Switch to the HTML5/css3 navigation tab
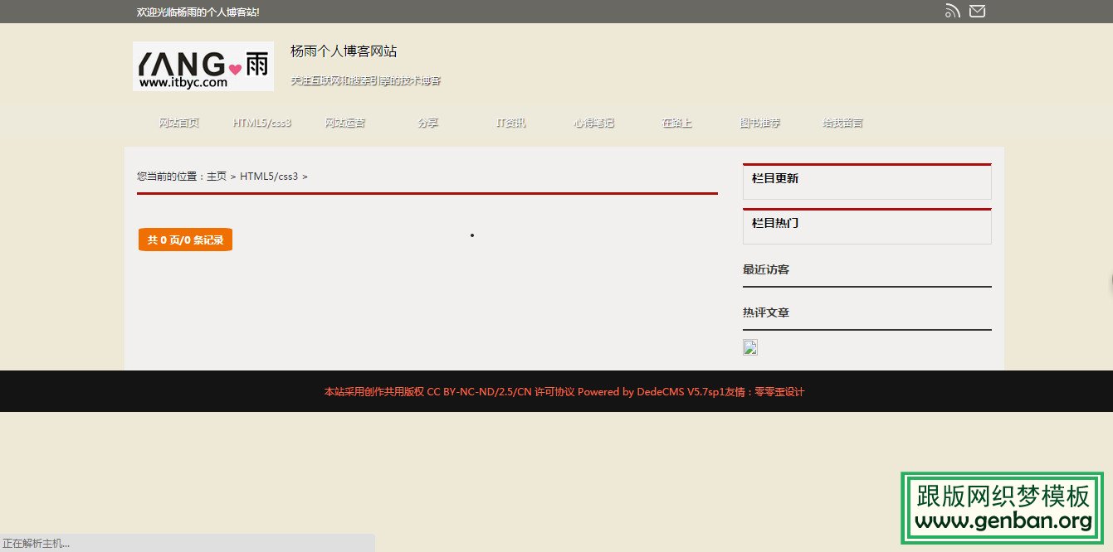1113x552 pixels. (x=261, y=122)
